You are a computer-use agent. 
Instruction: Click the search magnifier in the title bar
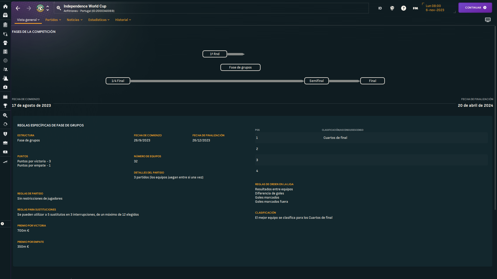coord(59,8)
